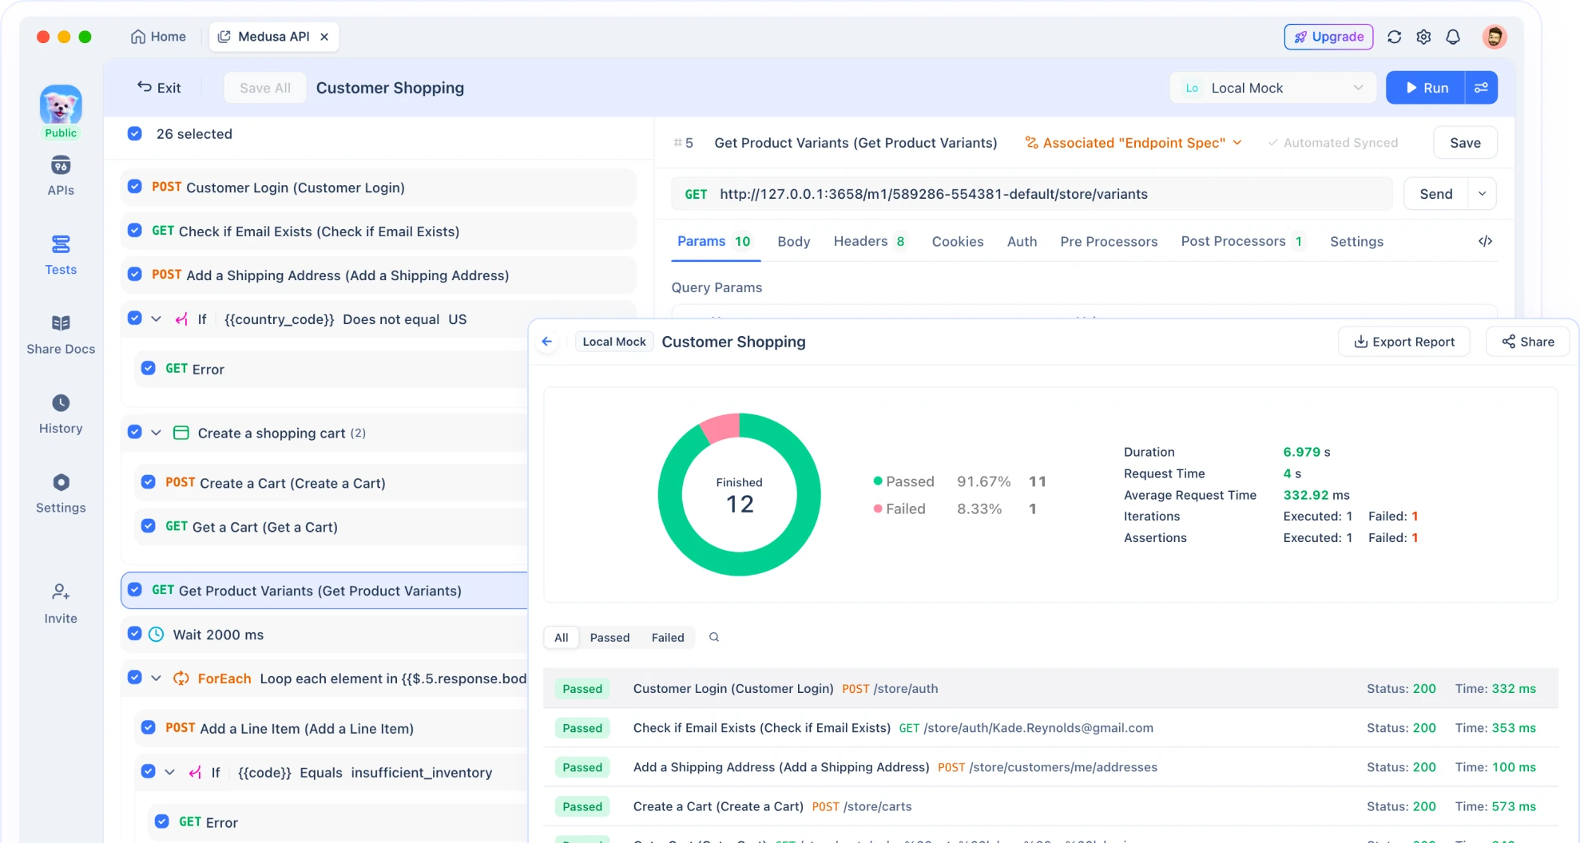Screen dimensions: 1580x843
Task: Show only Failed test results
Action: click(x=667, y=637)
